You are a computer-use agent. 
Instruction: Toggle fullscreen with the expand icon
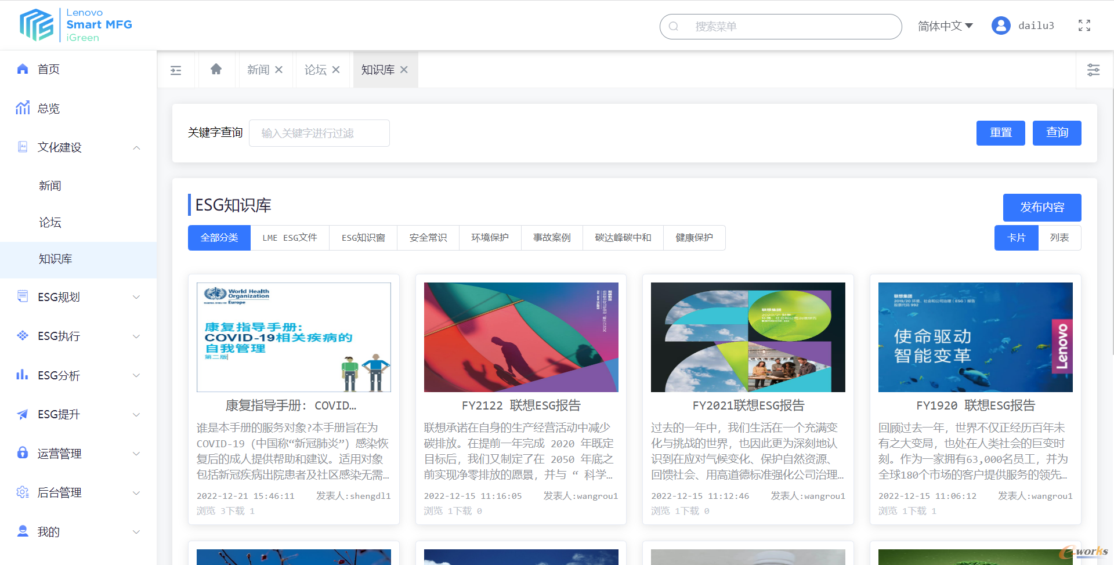click(x=1084, y=26)
